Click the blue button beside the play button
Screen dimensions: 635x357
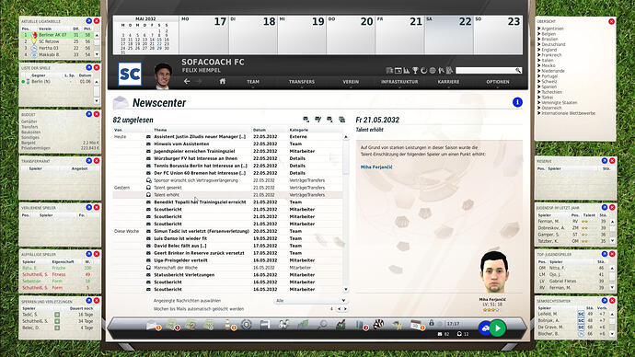pyautogui.click(x=485, y=328)
